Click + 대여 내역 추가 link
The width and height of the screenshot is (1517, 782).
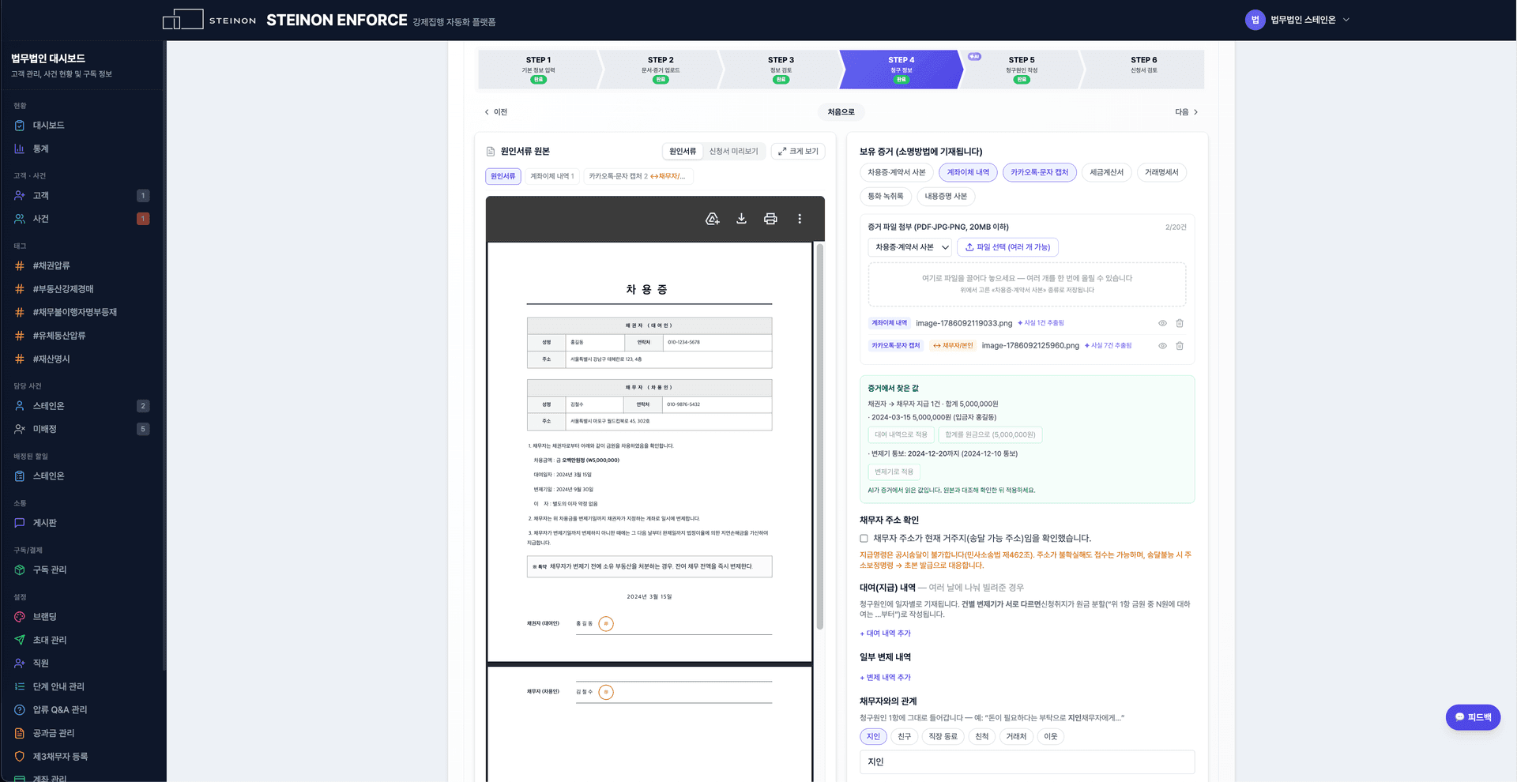[x=885, y=633]
